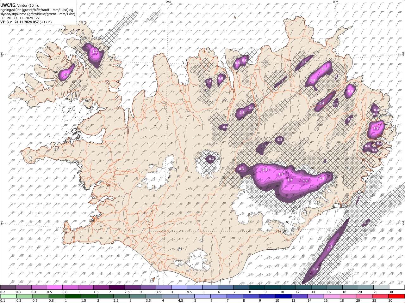Click the "0.4" value in the offshore southeast snow streak
This screenshot has width=405, height=303.
tap(316, 269)
